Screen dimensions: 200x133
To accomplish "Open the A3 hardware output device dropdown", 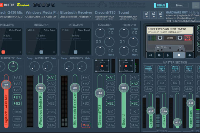I will click(161, 15).
